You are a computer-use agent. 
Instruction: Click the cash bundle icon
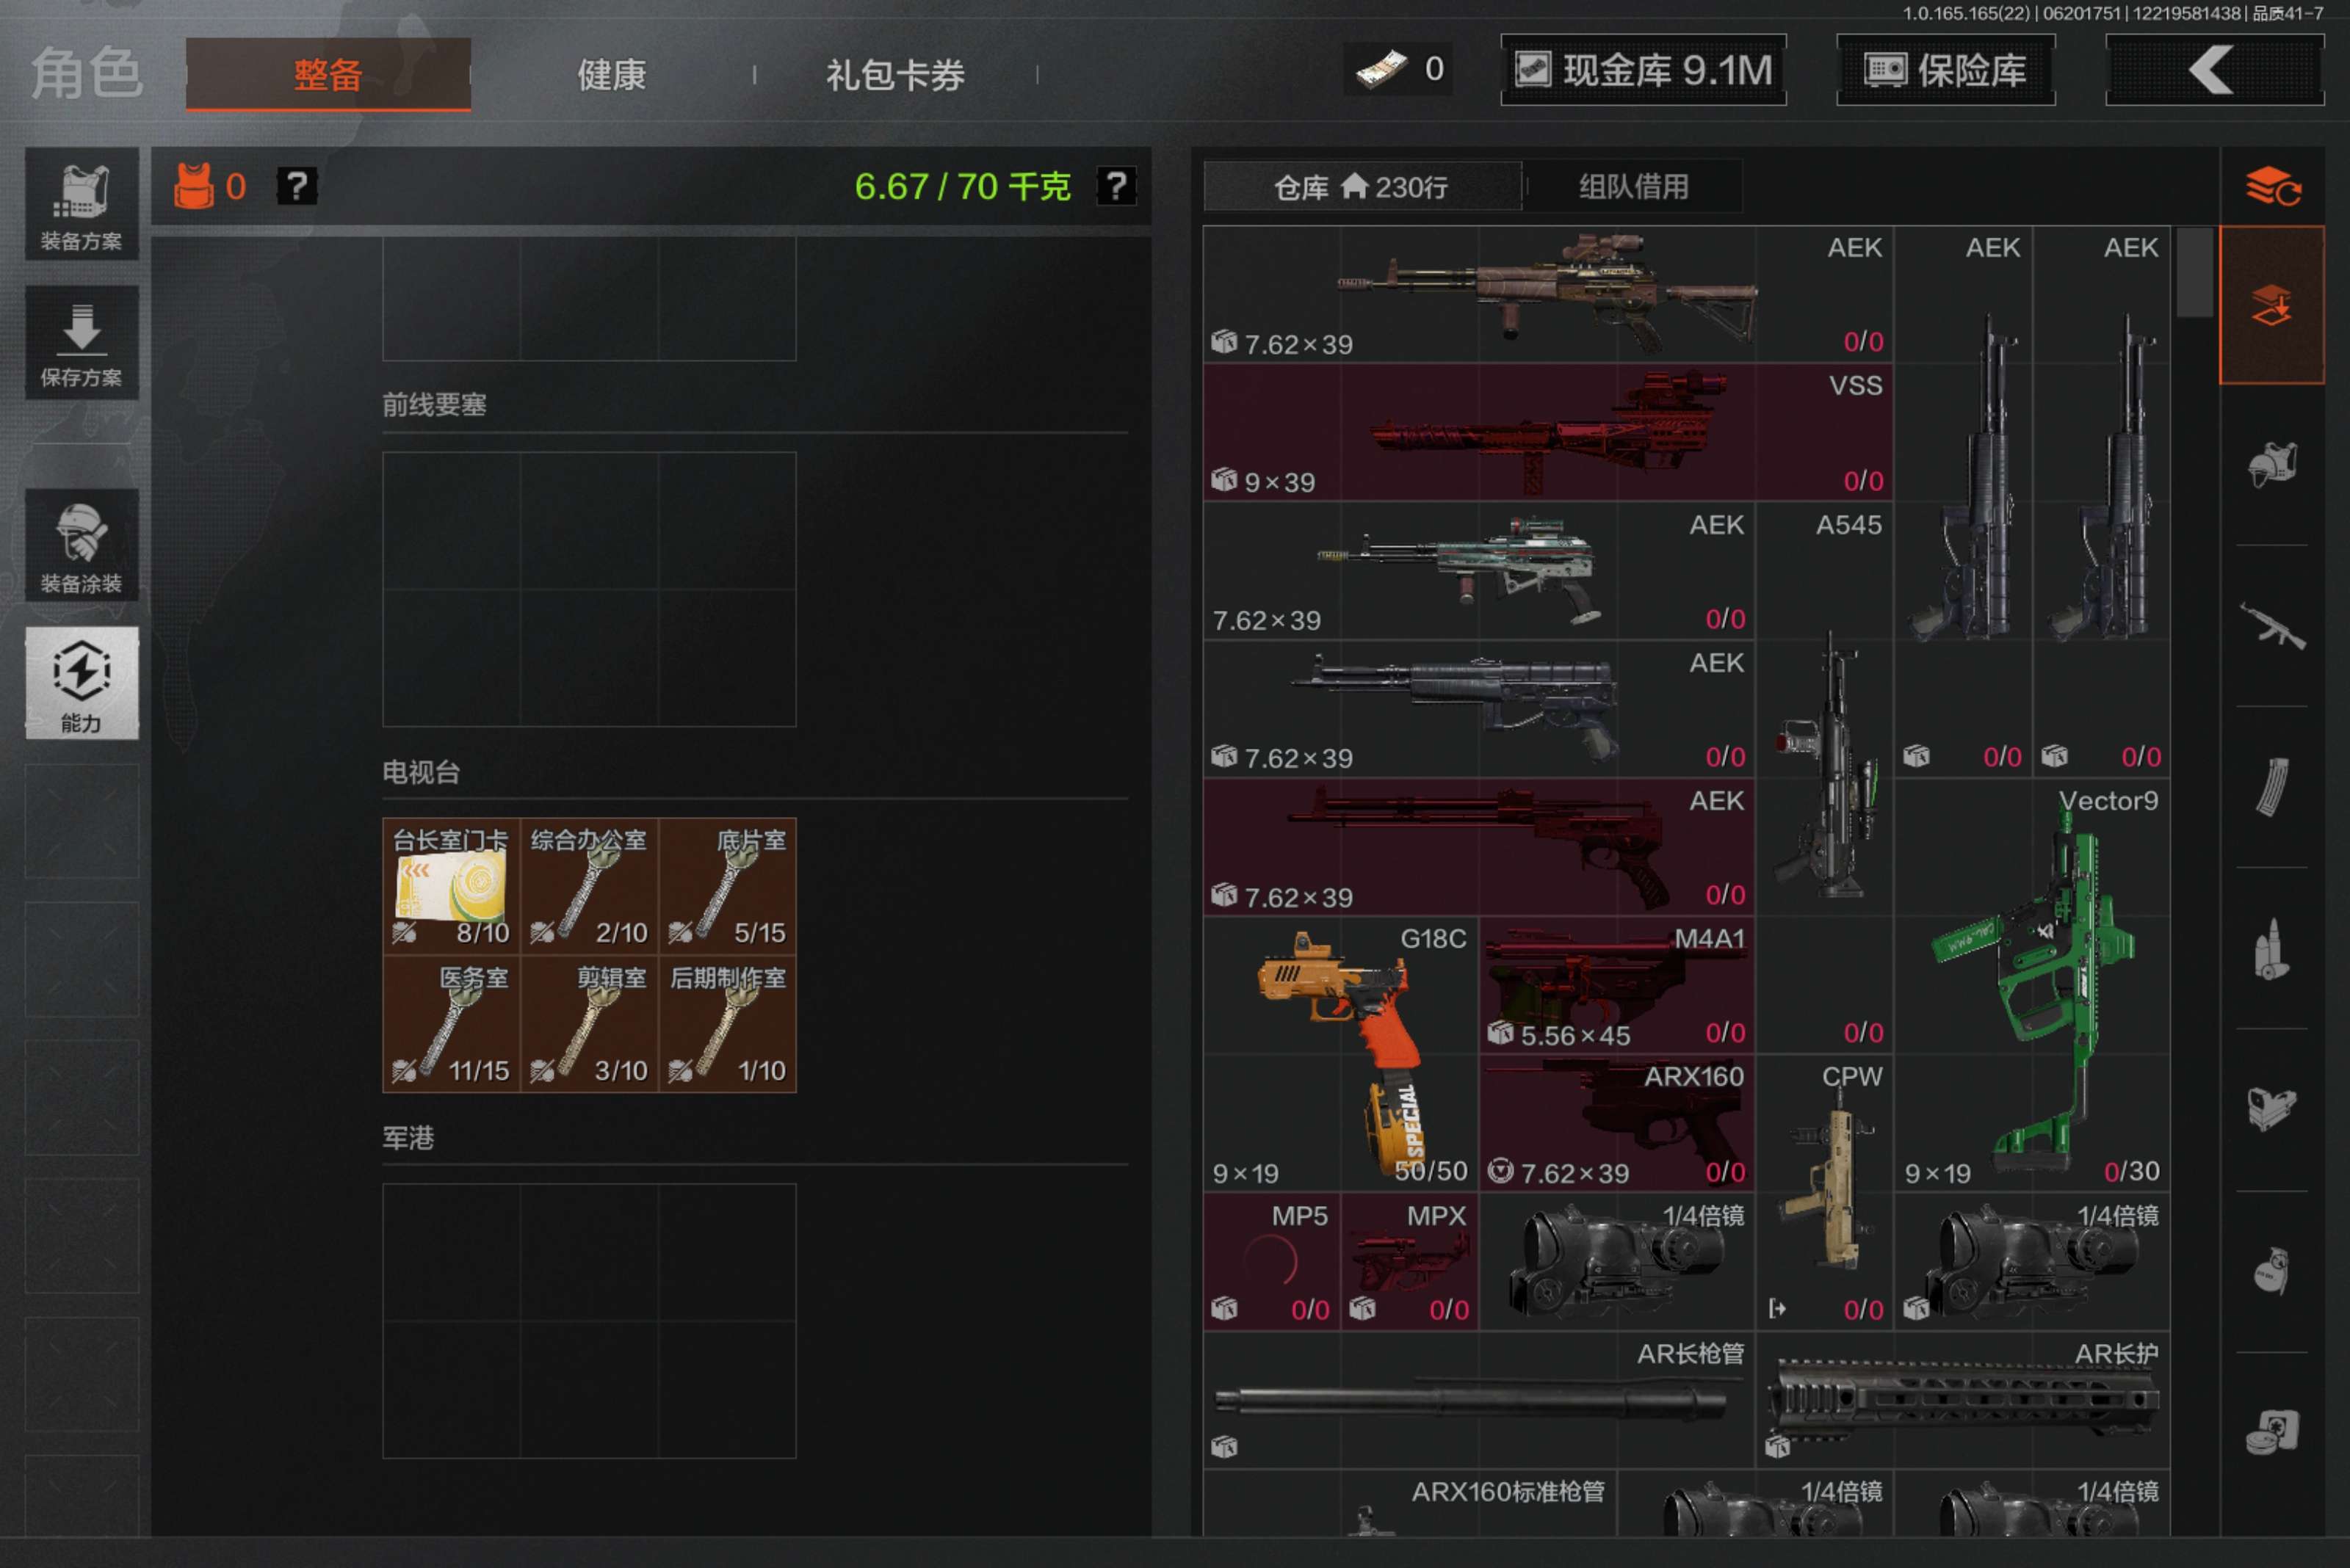point(1383,70)
